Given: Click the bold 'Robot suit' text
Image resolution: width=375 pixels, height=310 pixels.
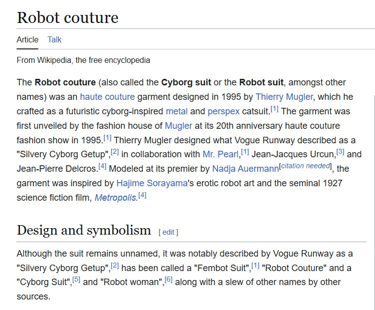Looking at the screenshot, I should (261, 82).
